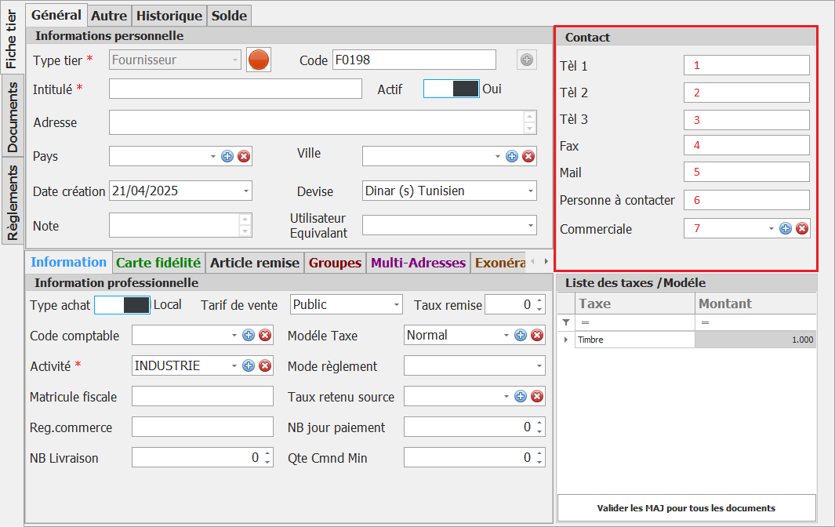Toggle the Actif switch
Screen dimensions: 835x527
pyautogui.click(x=452, y=89)
